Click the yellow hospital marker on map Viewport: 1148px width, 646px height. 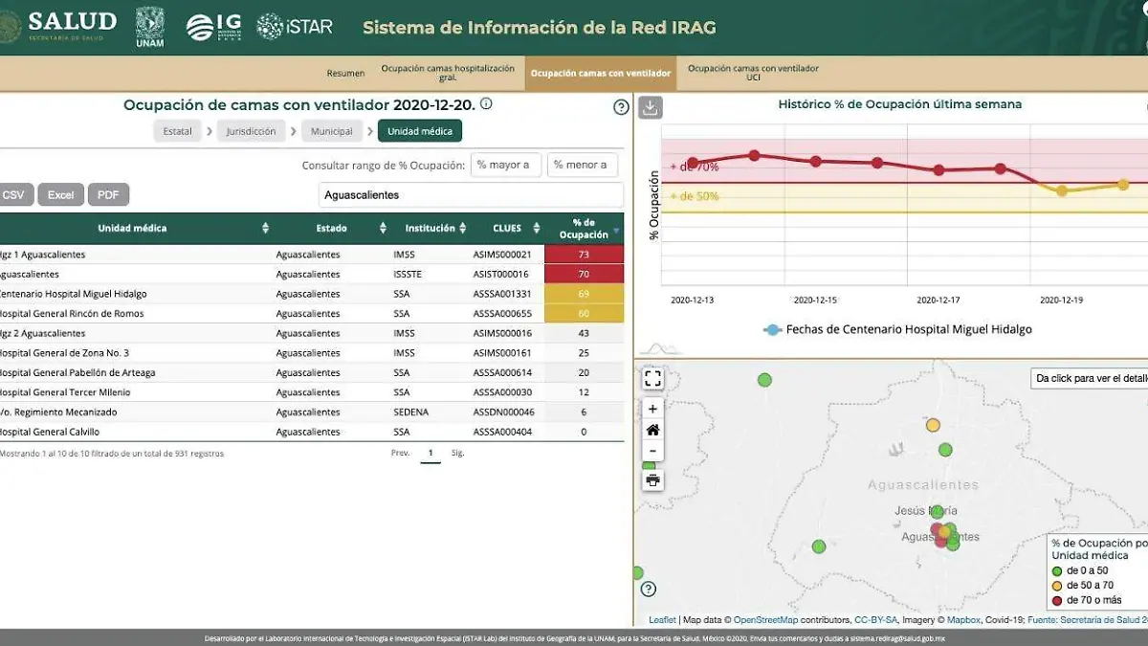(x=933, y=425)
